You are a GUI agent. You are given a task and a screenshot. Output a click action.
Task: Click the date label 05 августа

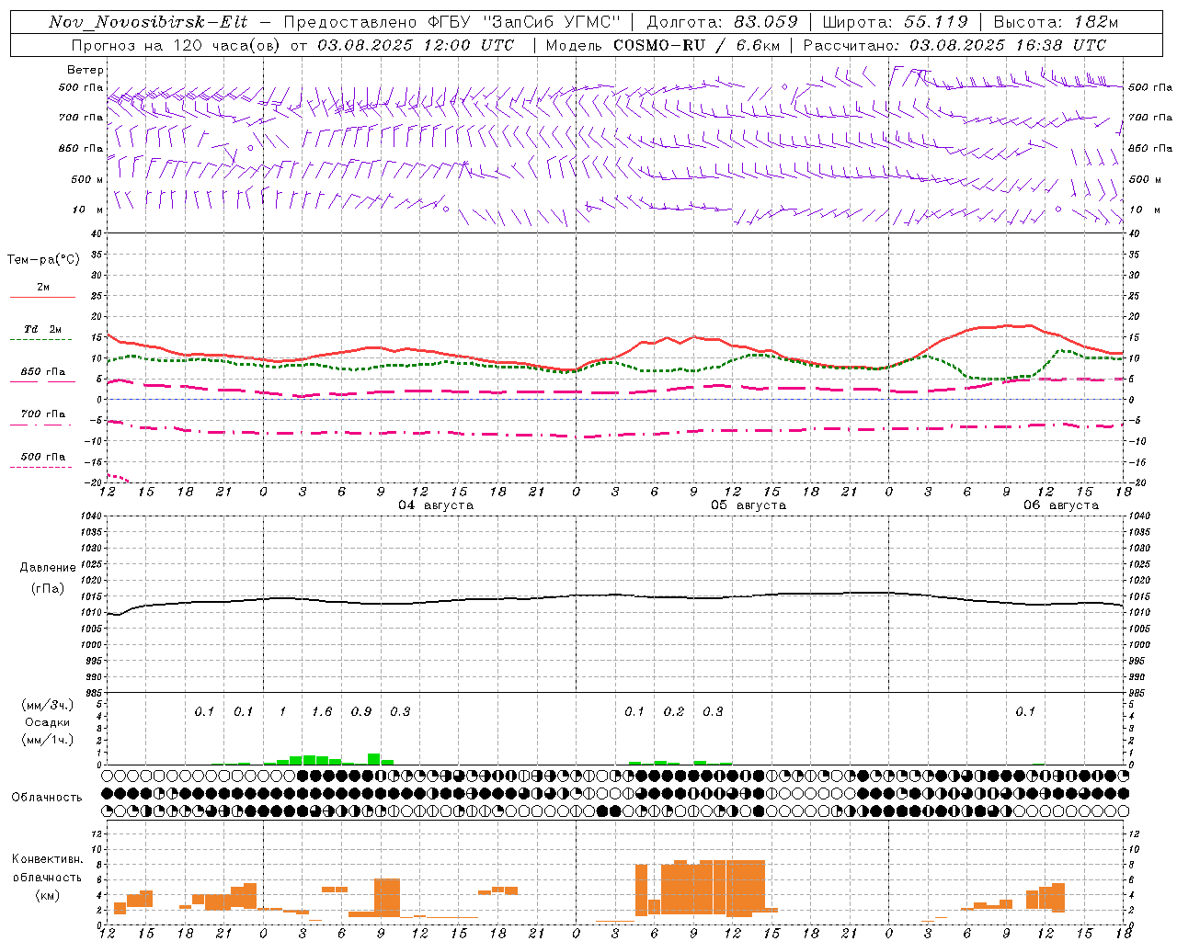[x=748, y=505]
